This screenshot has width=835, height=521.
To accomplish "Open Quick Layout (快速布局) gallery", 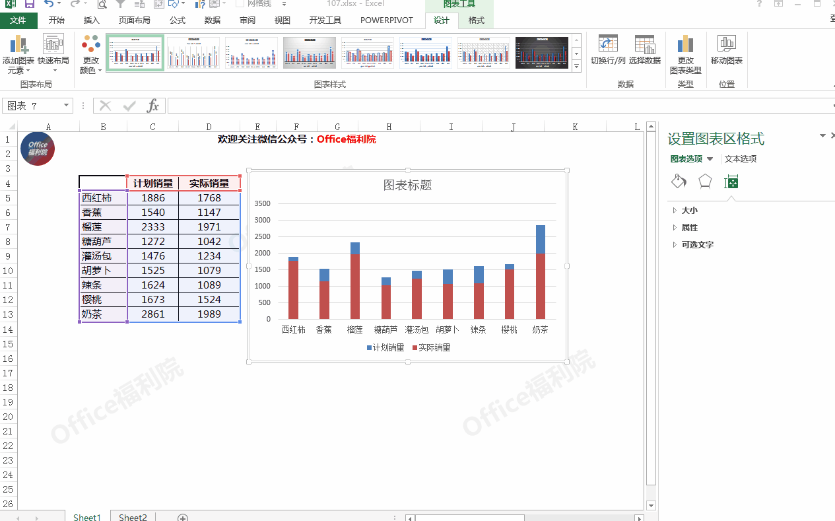I will tap(53, 54).
